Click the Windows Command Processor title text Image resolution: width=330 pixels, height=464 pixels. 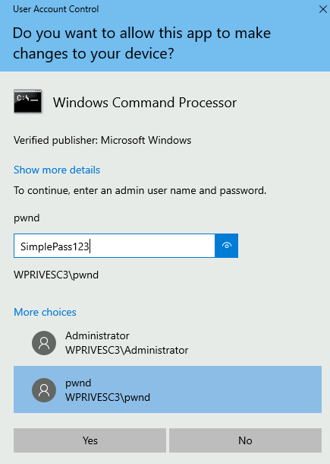point(145,103)
